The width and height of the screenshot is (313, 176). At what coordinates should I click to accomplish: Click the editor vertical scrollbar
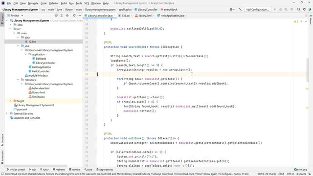tap(308, 70)
